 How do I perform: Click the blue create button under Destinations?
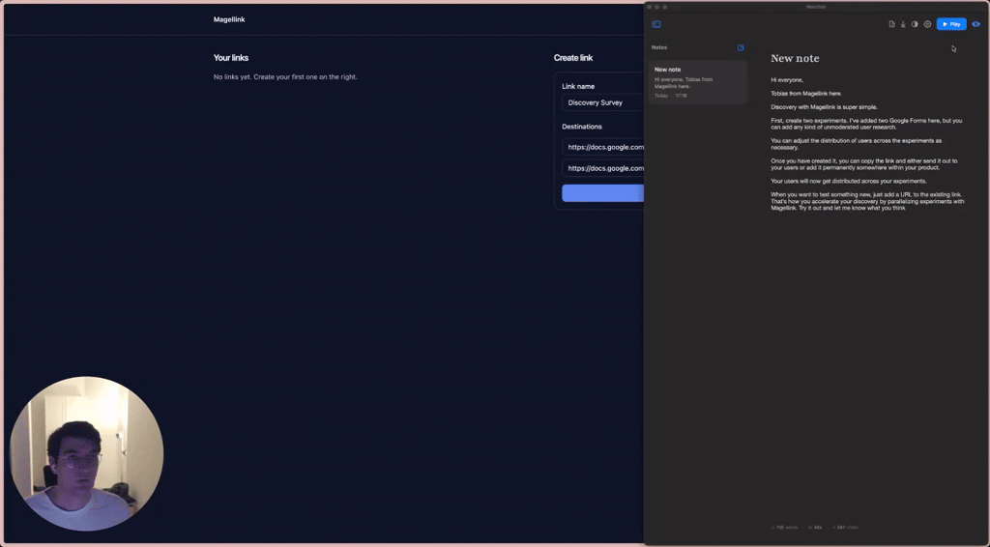click(x=603, y=193)
